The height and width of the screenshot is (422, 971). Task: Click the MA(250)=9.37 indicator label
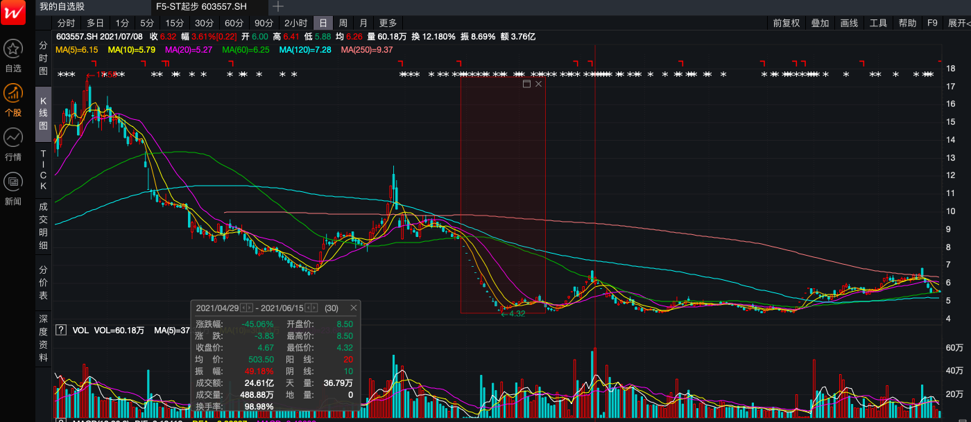click(367, 50)
